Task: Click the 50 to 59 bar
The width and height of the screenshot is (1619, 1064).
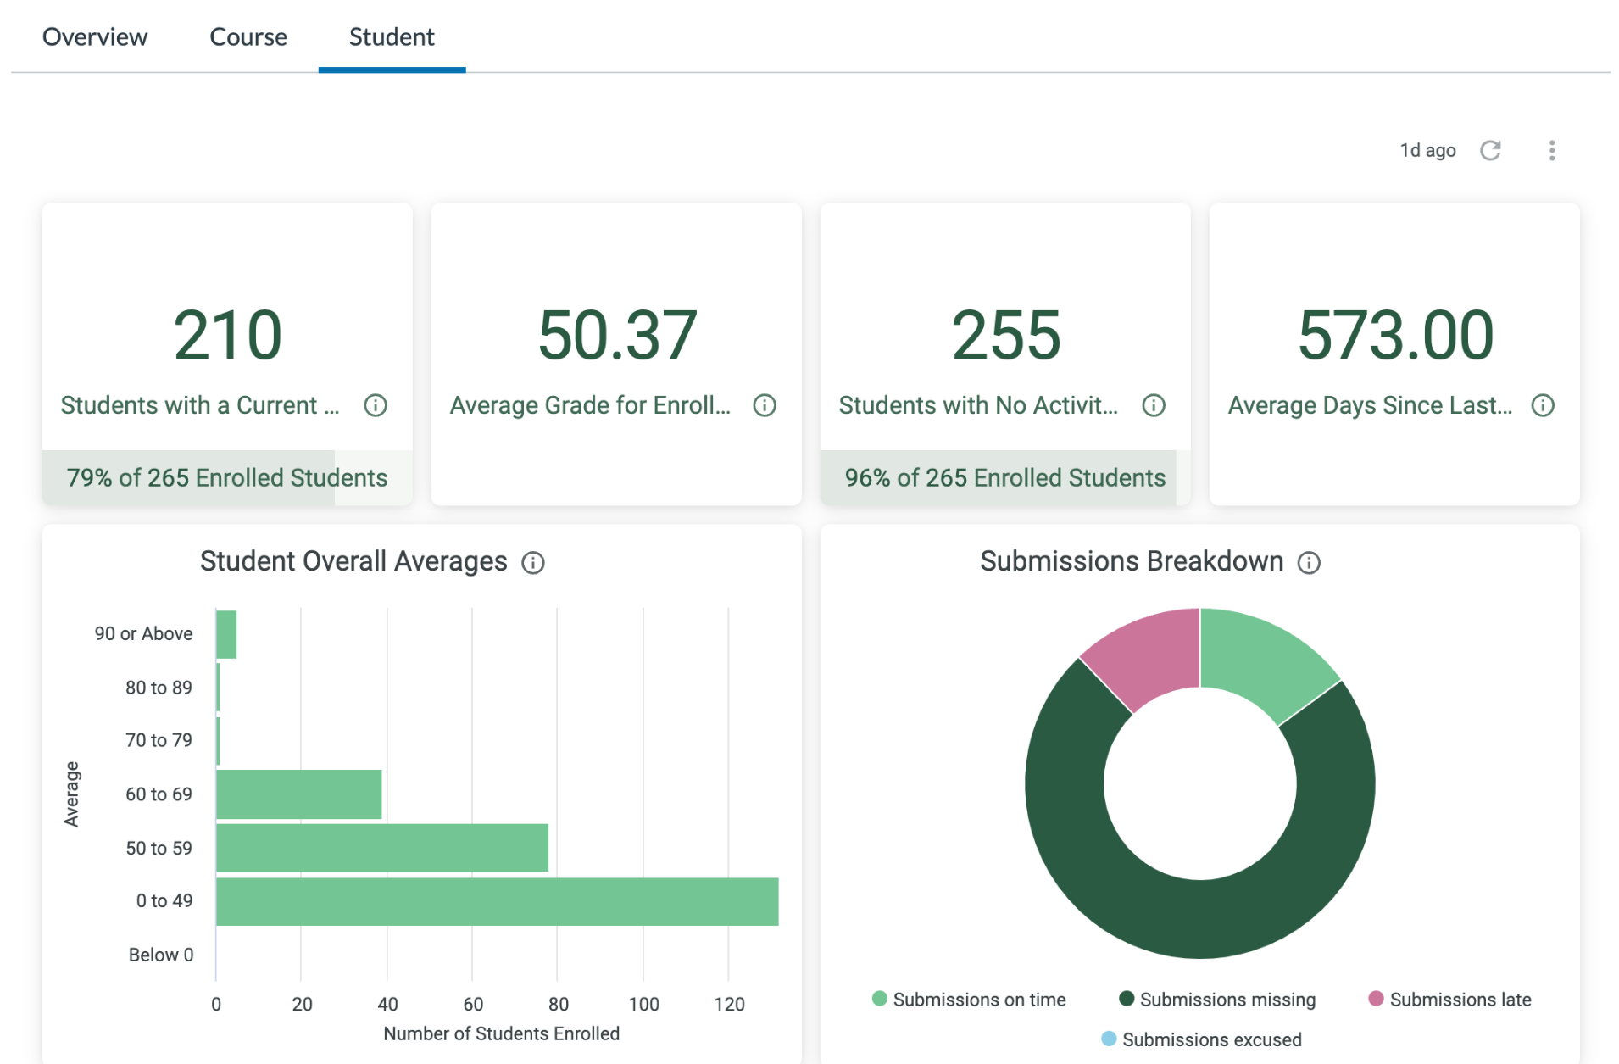Action: point(382,847)
